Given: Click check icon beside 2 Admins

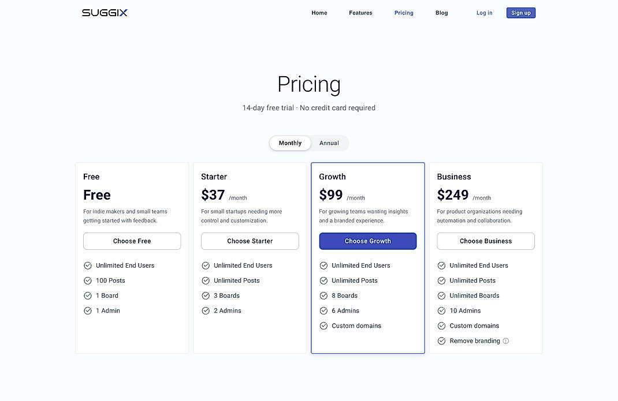Looking at the screenshot, I should [x=206, y=311].
